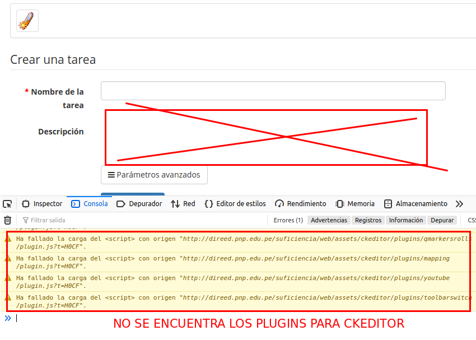This screenshot has width=476, height=340.
Task: Toggle the Advertencias log filter
Action: click(329, 220)
